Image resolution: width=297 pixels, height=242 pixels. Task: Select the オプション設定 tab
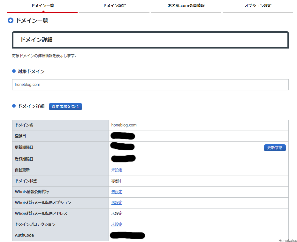(258, 6)
